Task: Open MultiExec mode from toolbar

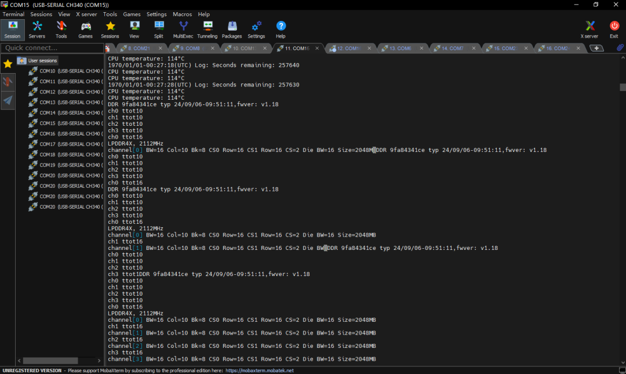Action: pyautogui.click(x=183, y=29)
